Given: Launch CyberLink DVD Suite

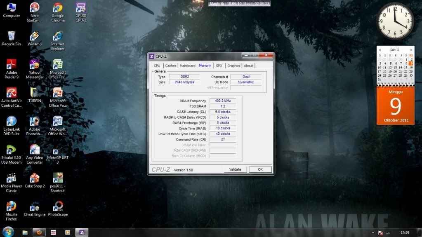Looking at the screenshot, I should pos(11,126).
